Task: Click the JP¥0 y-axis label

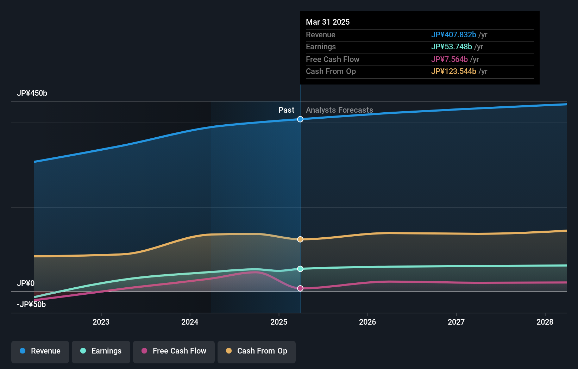Action: (26, 283)
